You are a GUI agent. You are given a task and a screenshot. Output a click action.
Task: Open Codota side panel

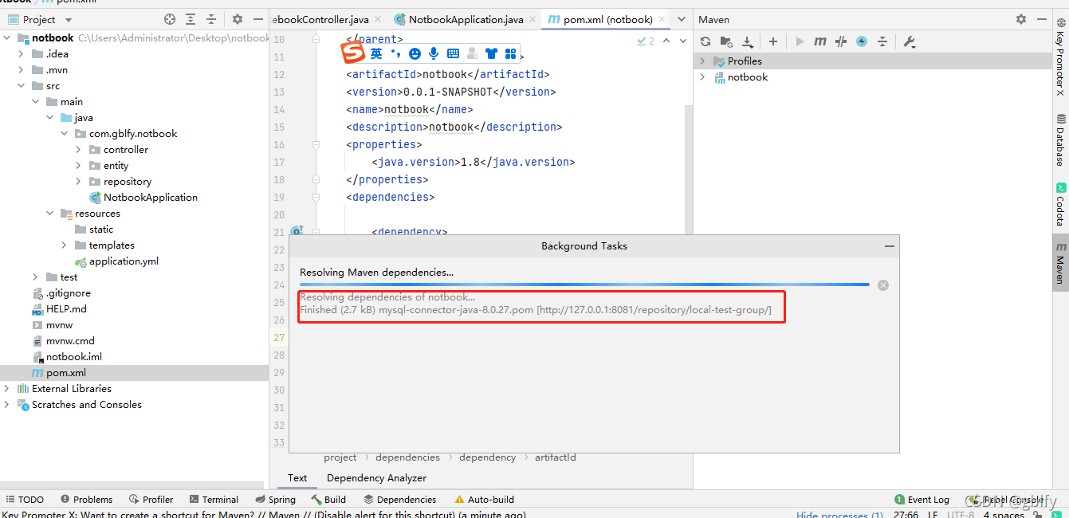pyautogui.click(x=1061, y=204)
